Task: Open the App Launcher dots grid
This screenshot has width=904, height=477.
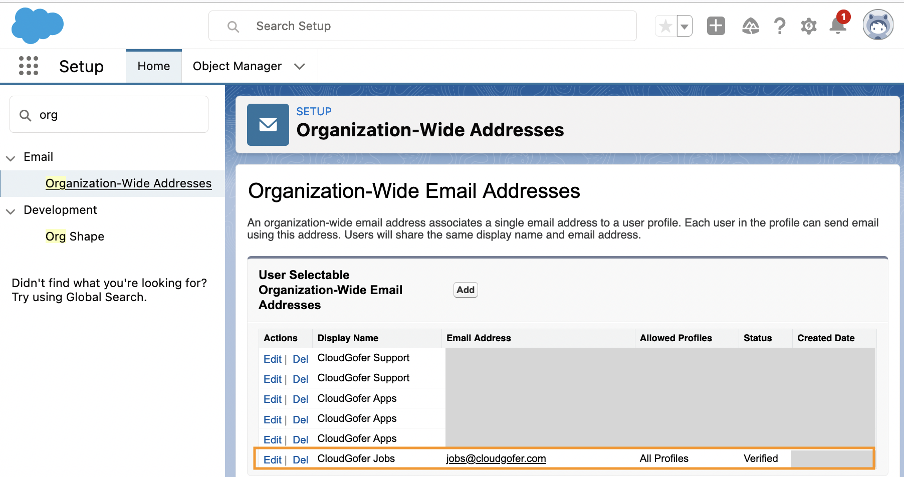Action: point(29,66)
